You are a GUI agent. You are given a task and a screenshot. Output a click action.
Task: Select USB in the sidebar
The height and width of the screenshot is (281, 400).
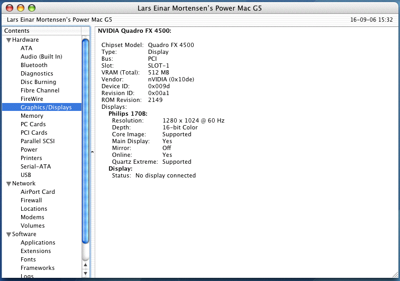click(26, 175)
